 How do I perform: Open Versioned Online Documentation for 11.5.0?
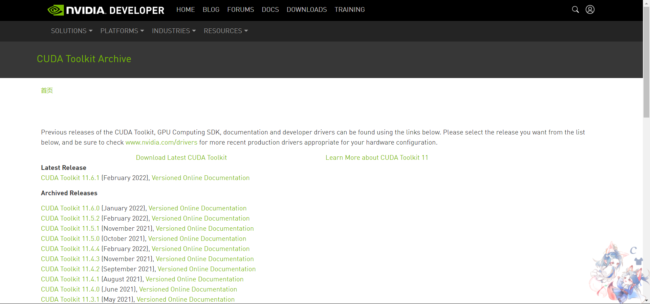coord(197,238)
